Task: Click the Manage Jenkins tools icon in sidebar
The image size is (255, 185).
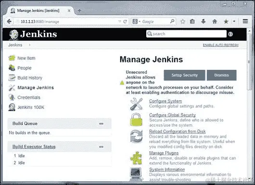Action: [12, 88]
